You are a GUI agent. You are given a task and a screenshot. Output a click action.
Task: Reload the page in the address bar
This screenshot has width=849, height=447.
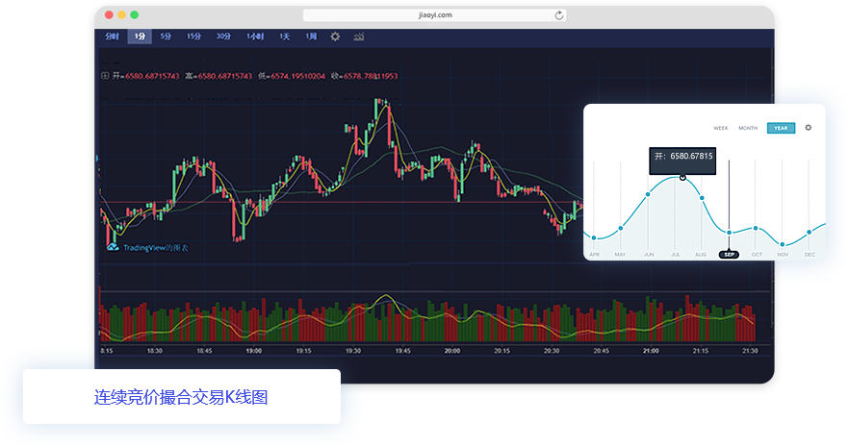tap(559, 15)
